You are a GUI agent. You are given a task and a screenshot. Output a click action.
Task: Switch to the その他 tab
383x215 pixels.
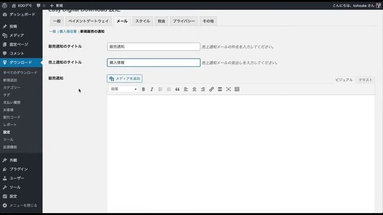208,21
